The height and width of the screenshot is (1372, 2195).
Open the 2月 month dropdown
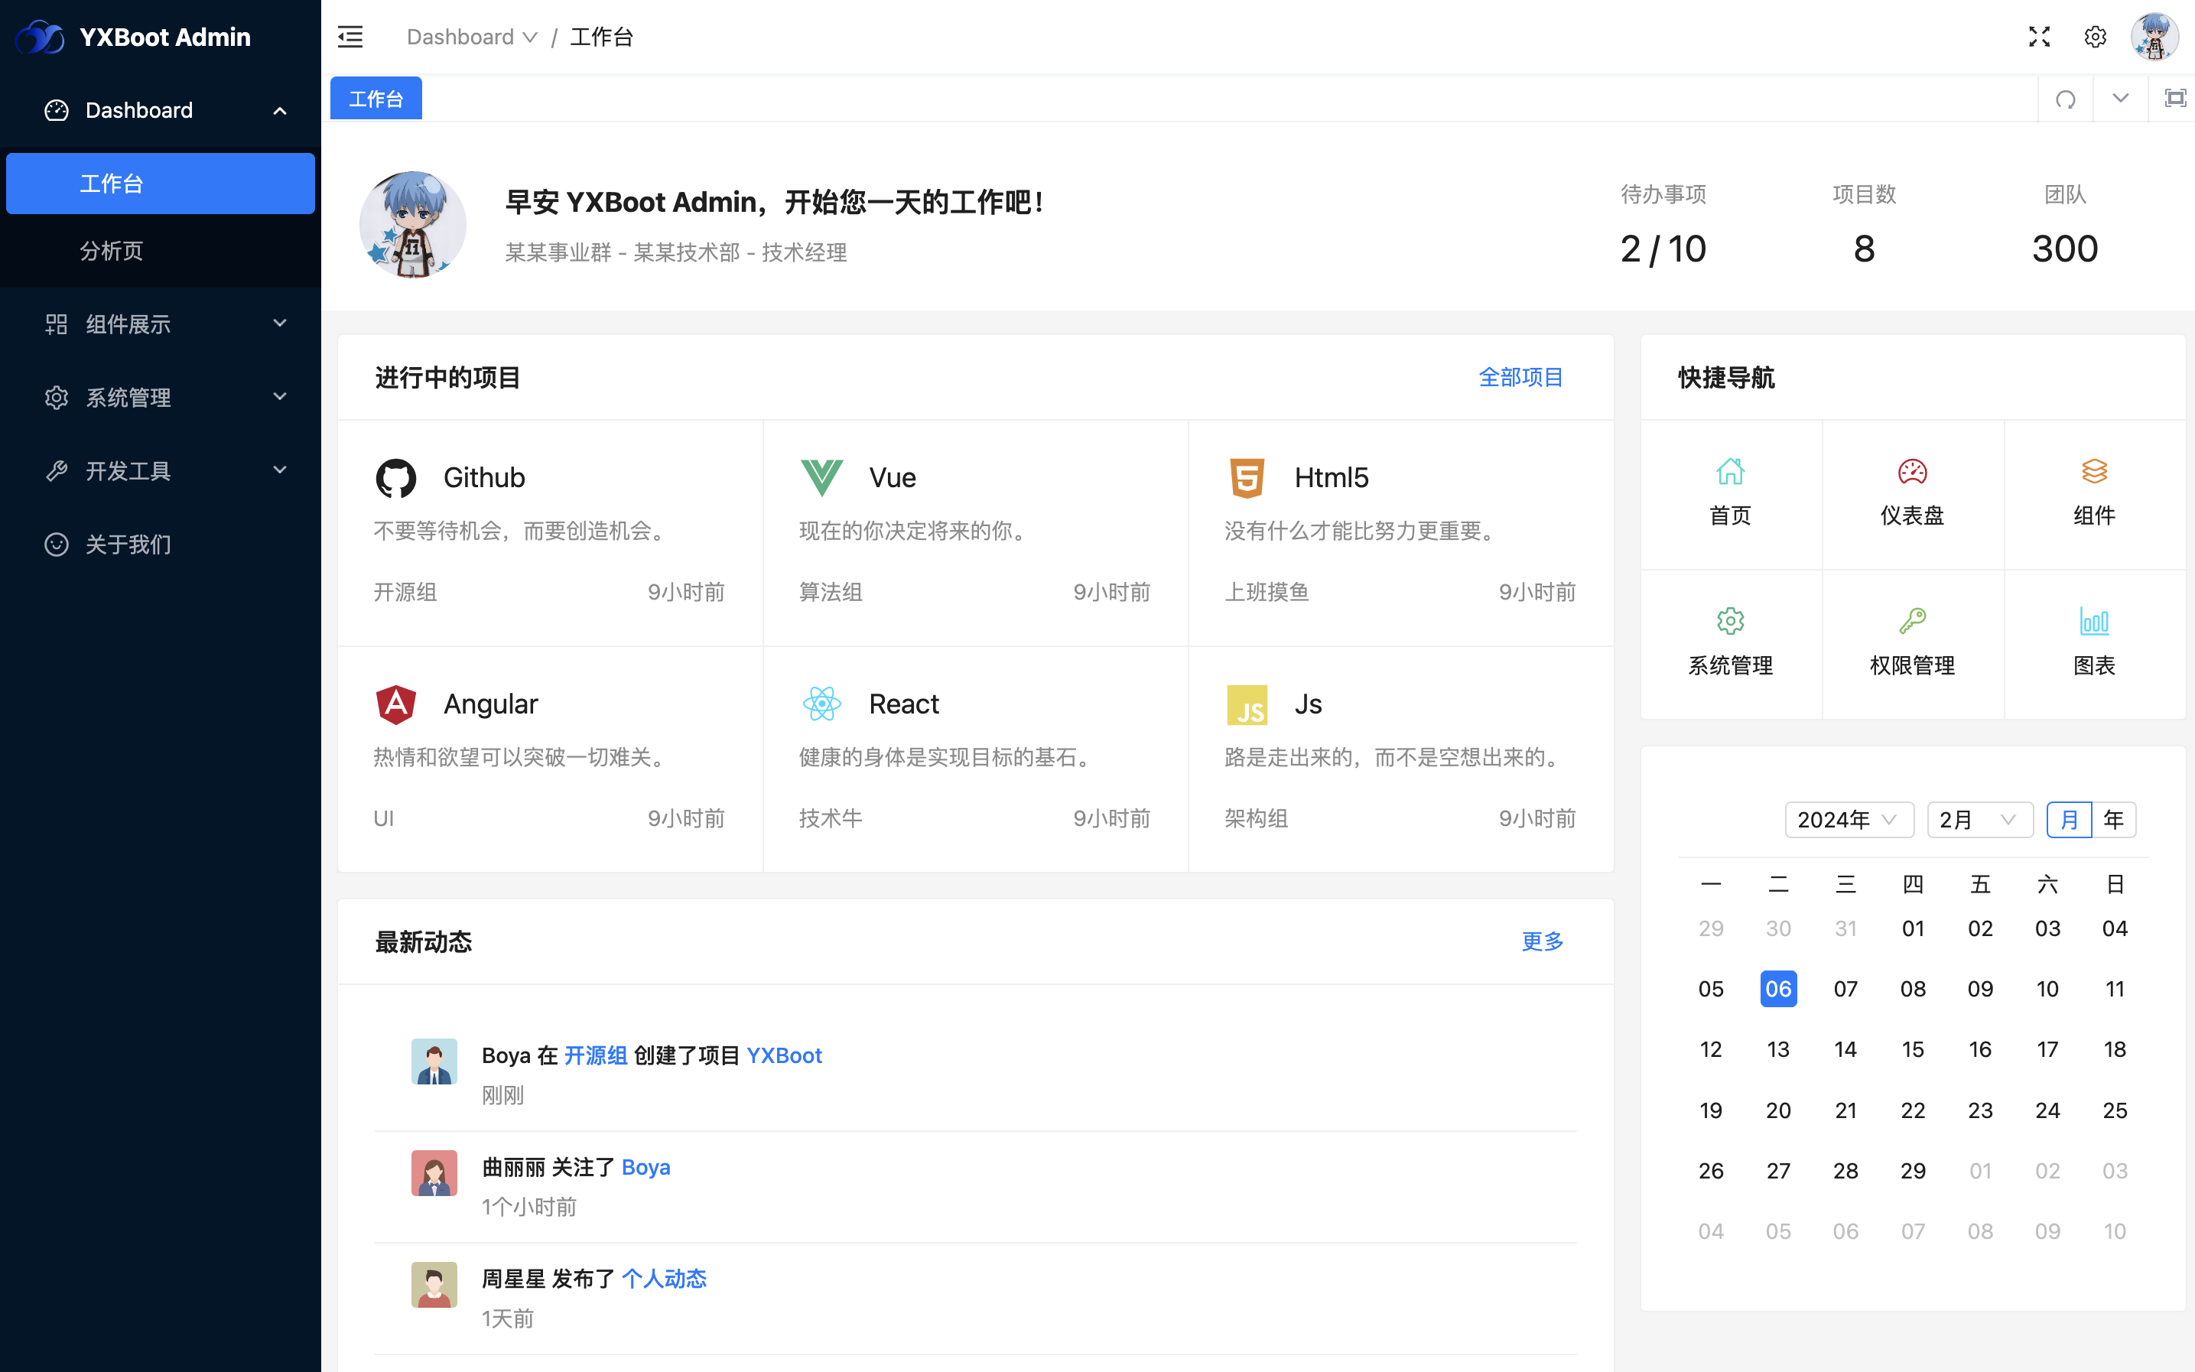(x=1979, y=819)
